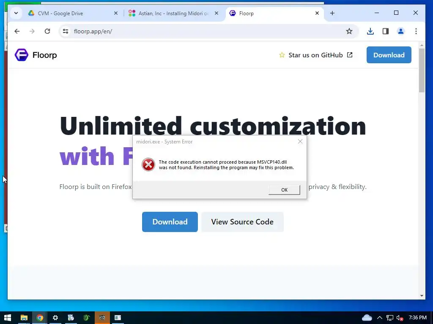433x324 pixels.
Task: Open the Chrome profile avatar
Action: 401,31
